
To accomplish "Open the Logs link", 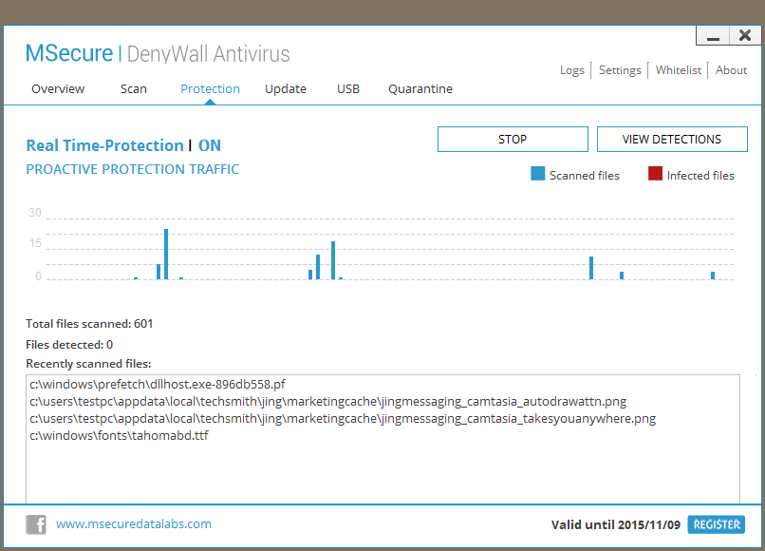I will tap(572, 70).
